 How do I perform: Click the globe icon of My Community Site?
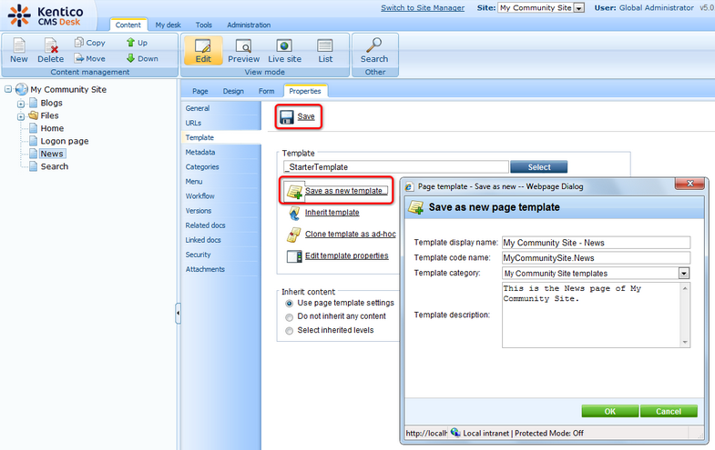point(22,89)
